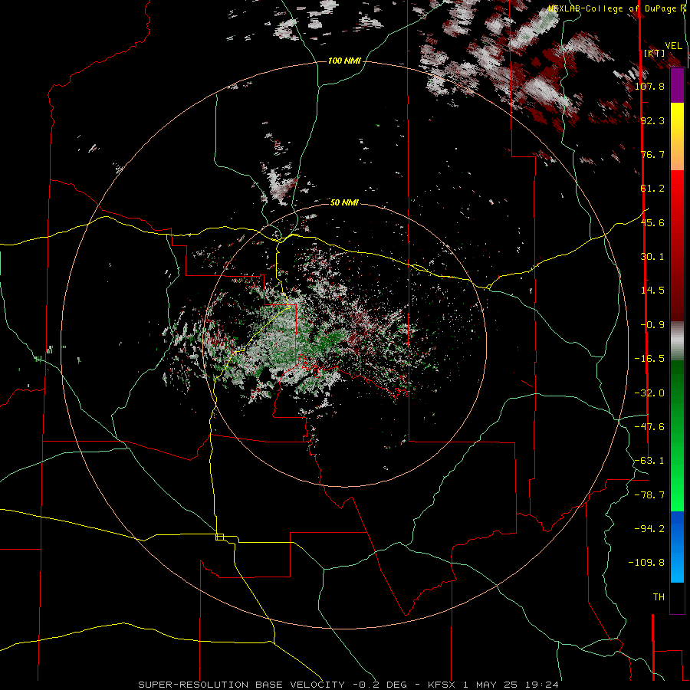Select the -78.7 legend value
690x690 pixels.
(x=649, y=495)
